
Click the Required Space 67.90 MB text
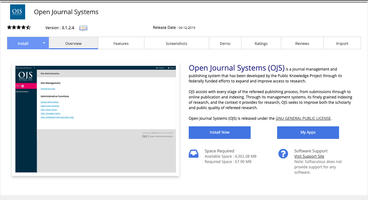[228, 162]
